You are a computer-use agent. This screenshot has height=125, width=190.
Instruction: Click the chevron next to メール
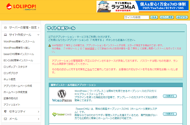(39, 119)
